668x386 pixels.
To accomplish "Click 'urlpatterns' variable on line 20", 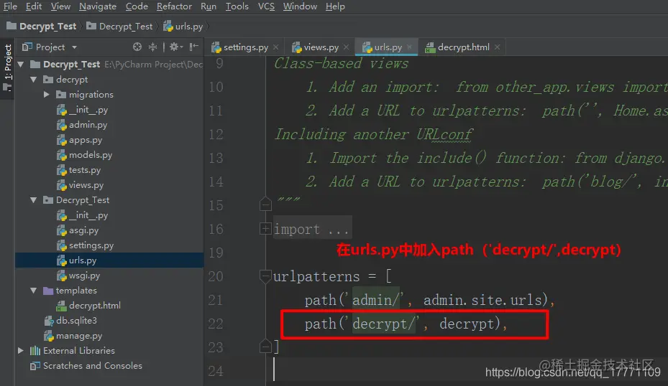I will (x=316, y=277).
